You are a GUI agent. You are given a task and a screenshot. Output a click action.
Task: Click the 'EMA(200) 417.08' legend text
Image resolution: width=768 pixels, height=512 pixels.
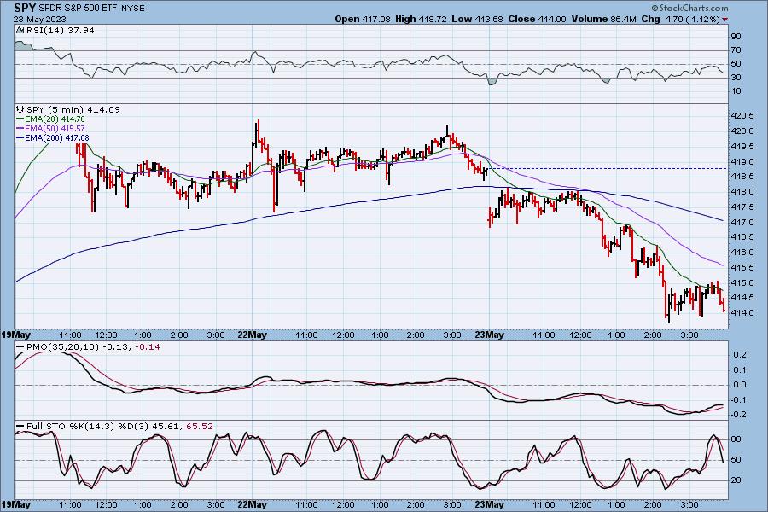point(57,138)
